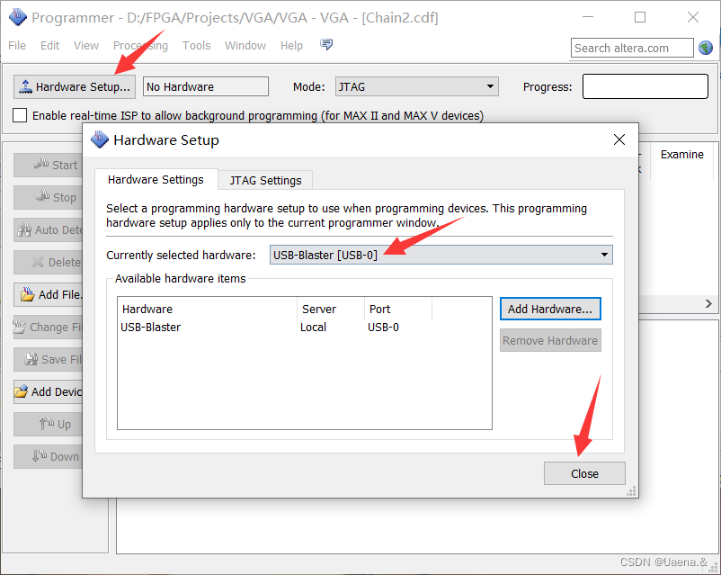Click the Hardware Setup dialog title icon

[x=99, y=139]
